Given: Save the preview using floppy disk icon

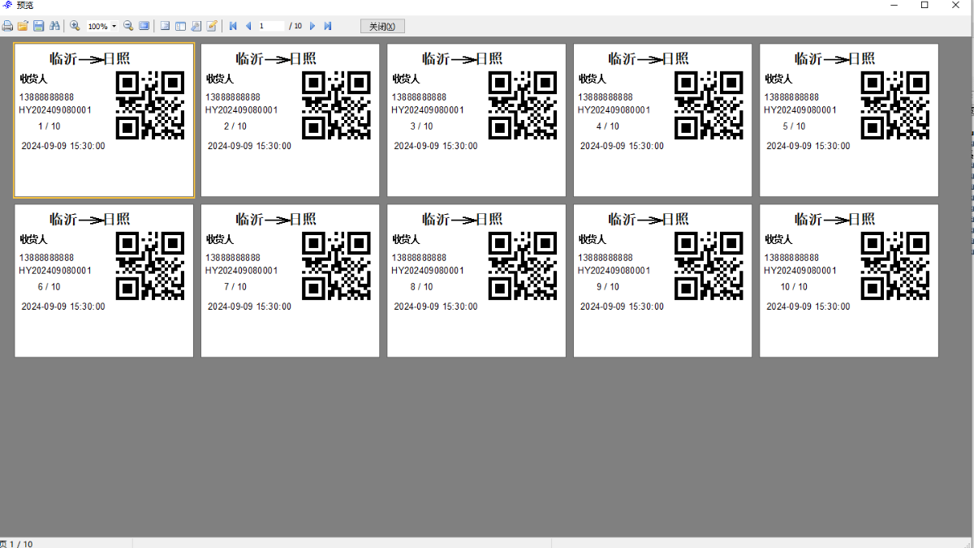Looking at the screenshot, I should coord(38,26).
